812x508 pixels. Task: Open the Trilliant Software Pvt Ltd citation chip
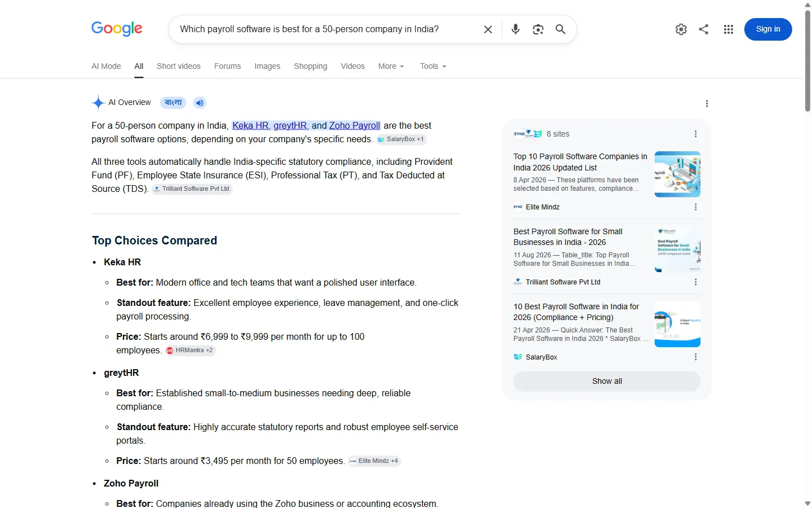coord(192,189)
